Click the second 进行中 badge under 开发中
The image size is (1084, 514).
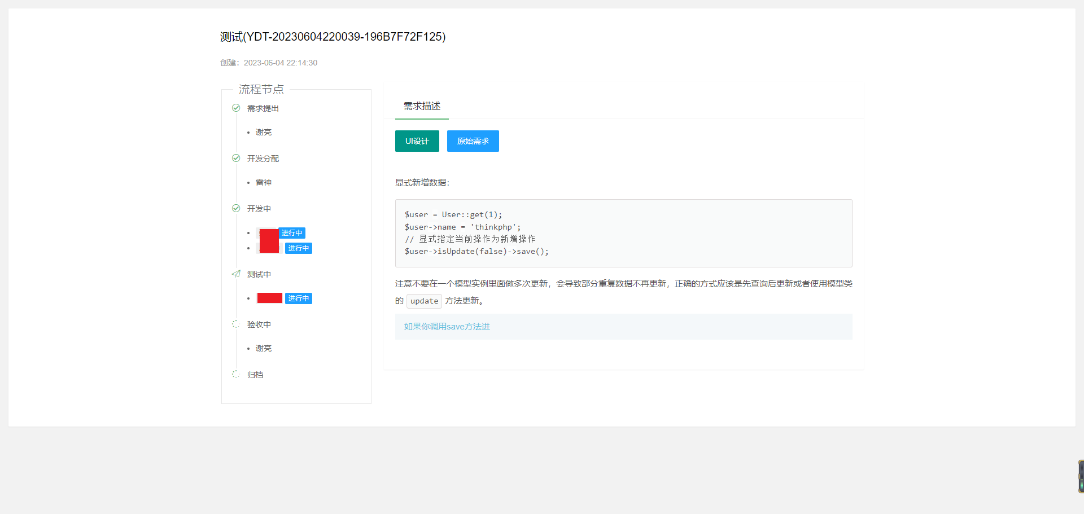click(x=299, y=248)
